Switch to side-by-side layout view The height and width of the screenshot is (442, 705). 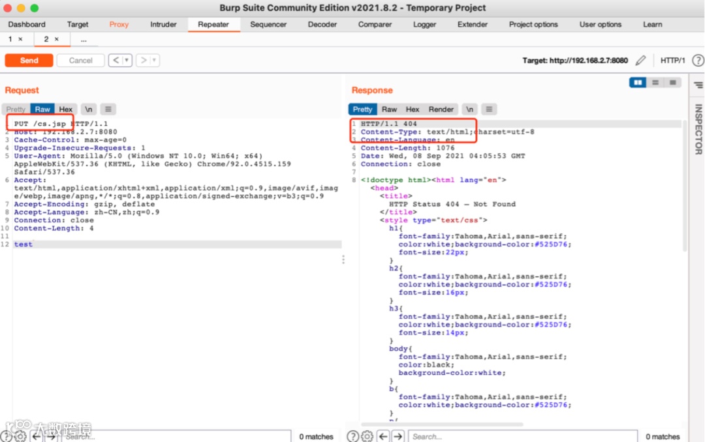[x=638, y=83]
